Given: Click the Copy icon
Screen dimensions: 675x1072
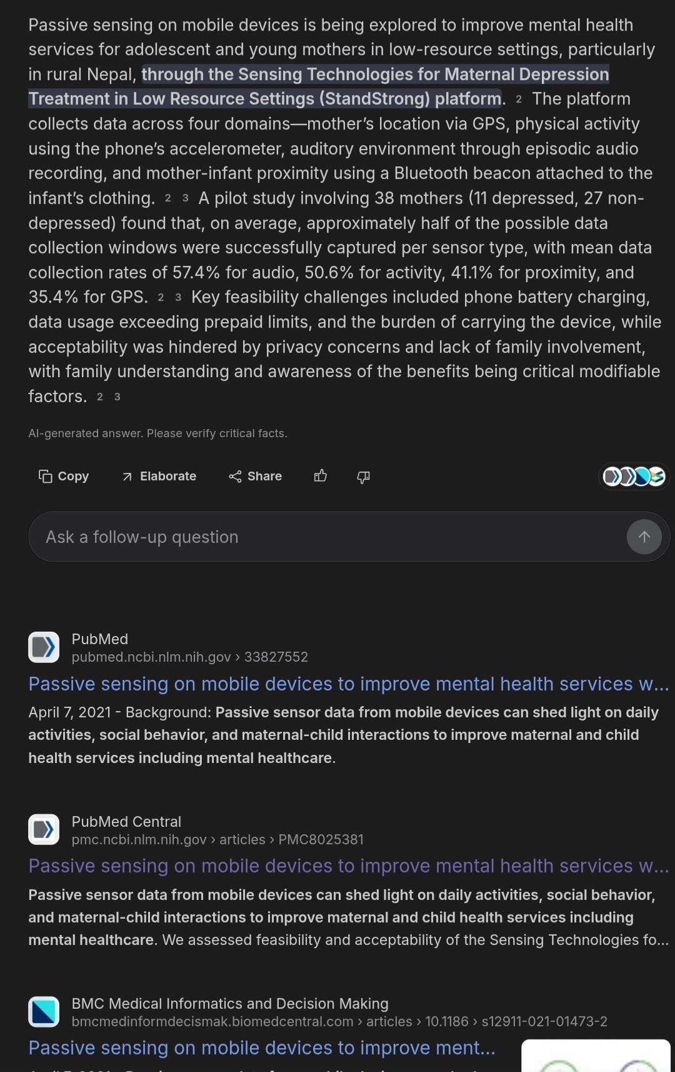Looking at the screenshot, I should click(45, 477).
